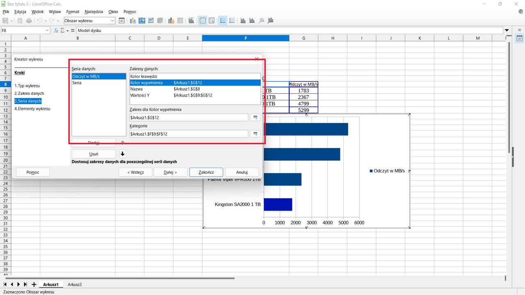
Task: Go to last sheet navigation arrow
Action: pyautogui.click(x=25, y=284)
